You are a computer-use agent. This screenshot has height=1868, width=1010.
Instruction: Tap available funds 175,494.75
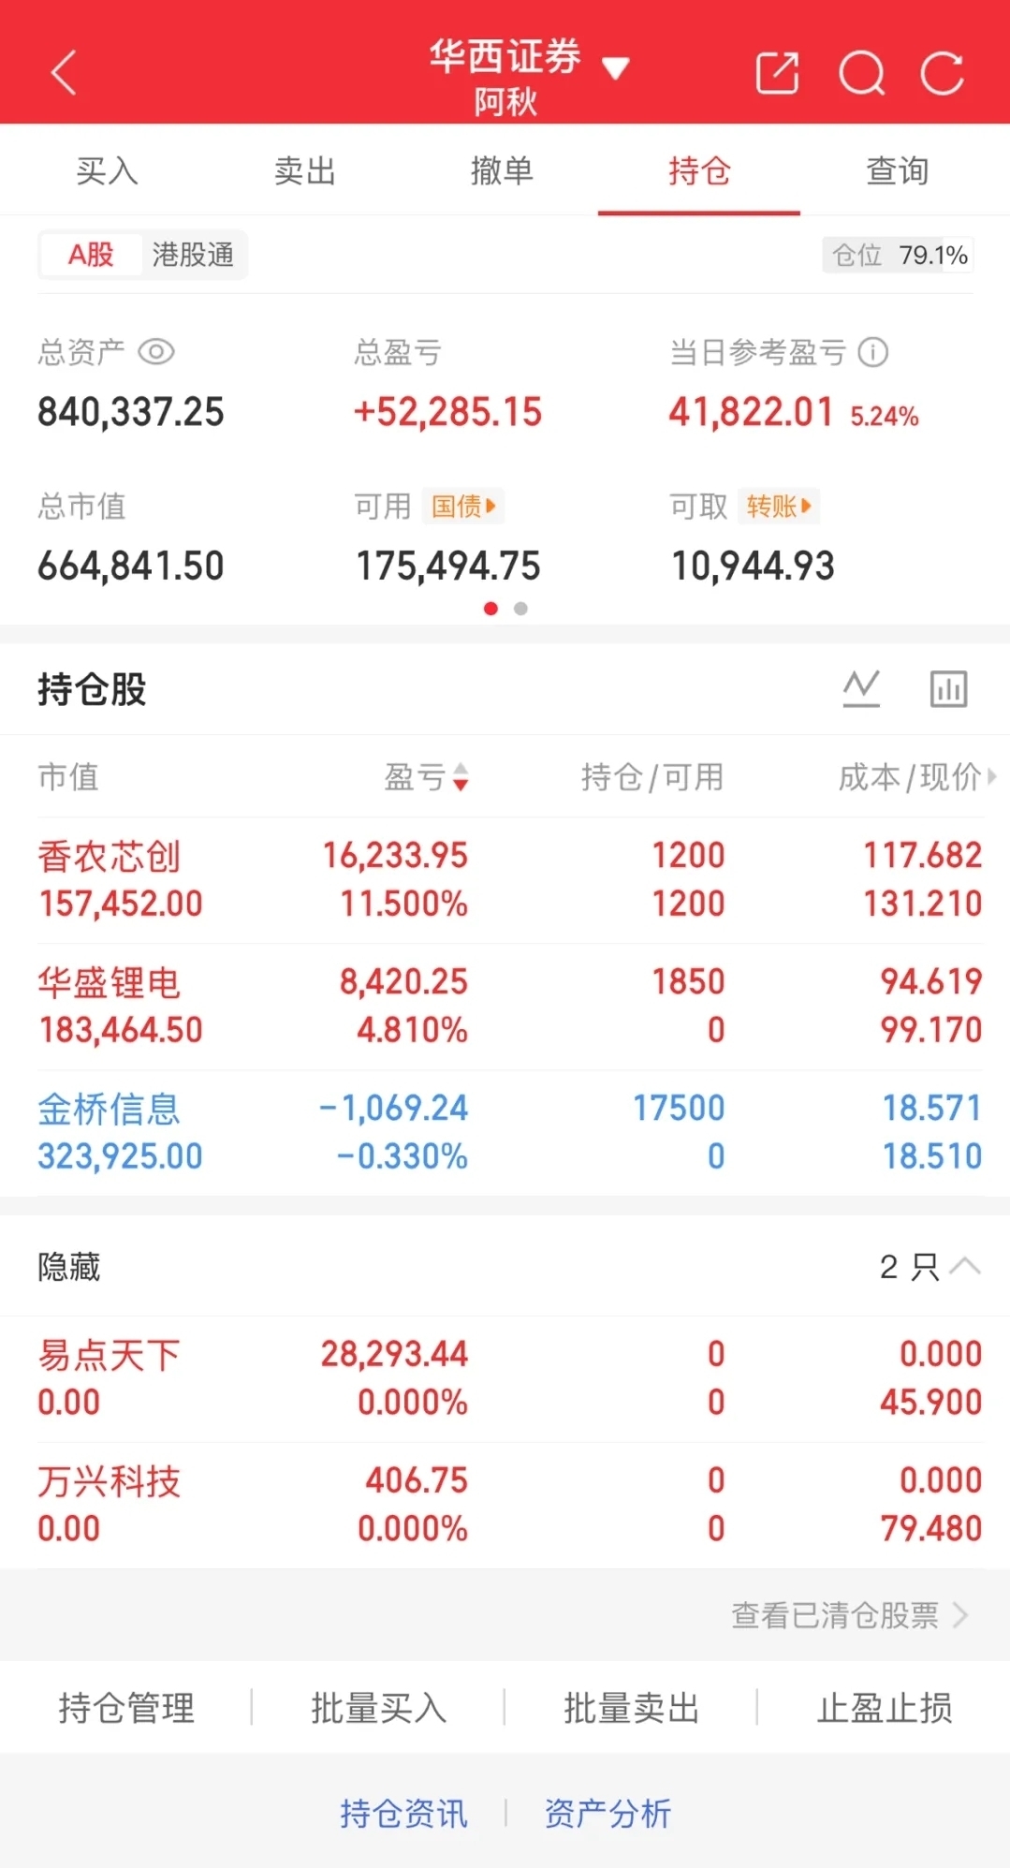click(448, 566)
